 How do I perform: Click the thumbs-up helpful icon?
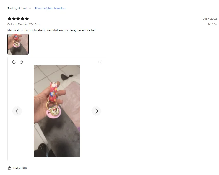(9, 168)
